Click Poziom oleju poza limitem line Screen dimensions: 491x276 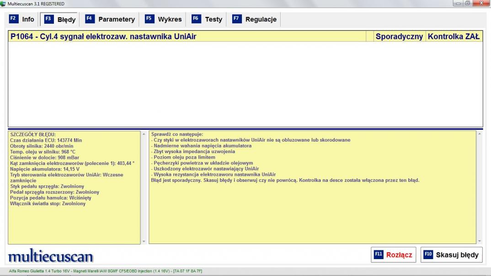point(183,157)
